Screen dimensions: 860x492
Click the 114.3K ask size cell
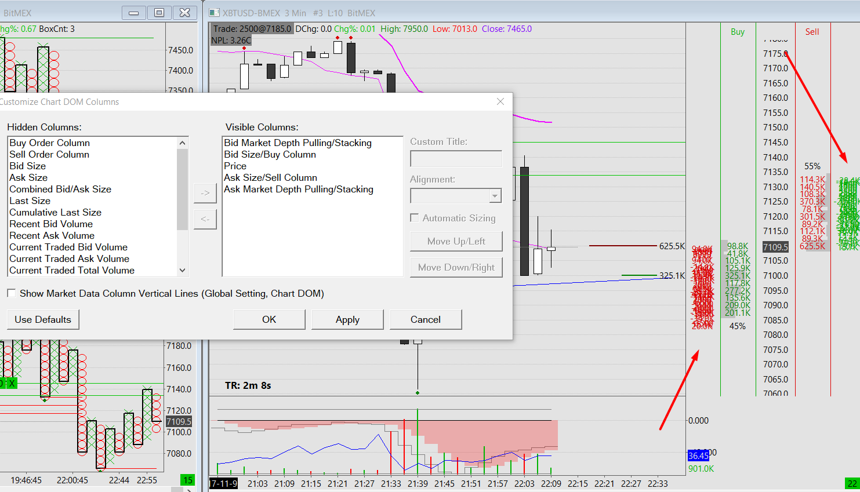pos(812,180)
